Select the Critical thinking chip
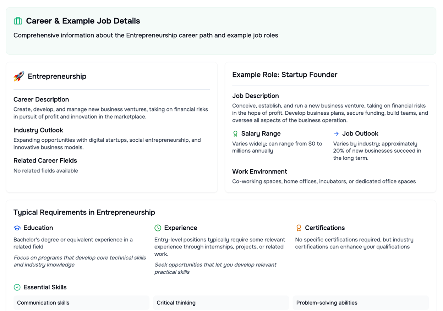Image resolution: width=443 pixels, height=311 pixels. click(x=221, y=303)
